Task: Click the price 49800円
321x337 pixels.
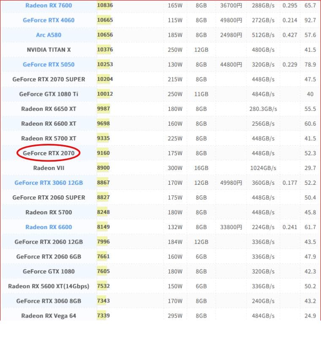Action: [x=231, y=20]
